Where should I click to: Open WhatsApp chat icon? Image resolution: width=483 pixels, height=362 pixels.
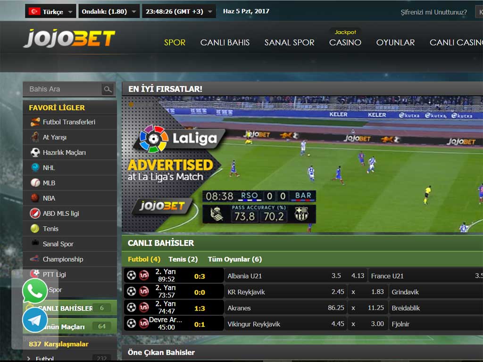click(35, 291)
